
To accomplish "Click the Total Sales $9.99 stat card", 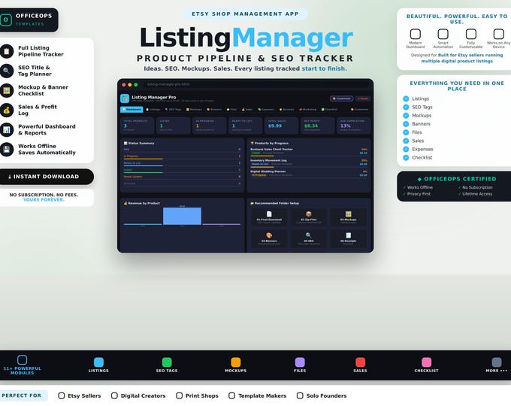I will tap(281, 126).
